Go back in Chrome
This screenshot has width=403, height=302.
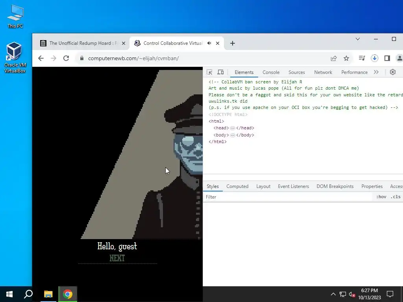41,58
